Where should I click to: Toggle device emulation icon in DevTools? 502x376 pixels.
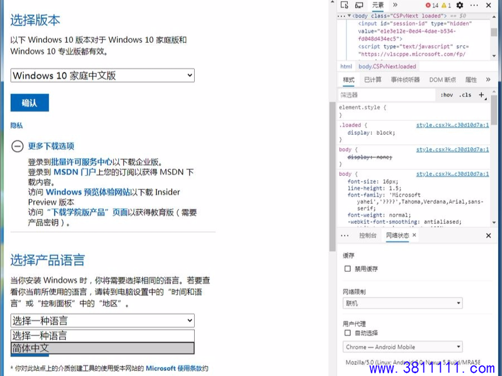359,5
